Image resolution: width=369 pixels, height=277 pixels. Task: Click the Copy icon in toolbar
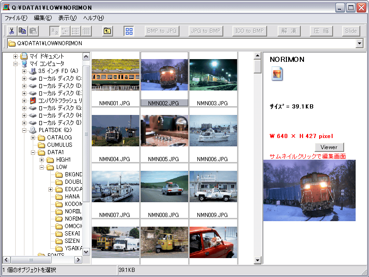tap(22, 31)
